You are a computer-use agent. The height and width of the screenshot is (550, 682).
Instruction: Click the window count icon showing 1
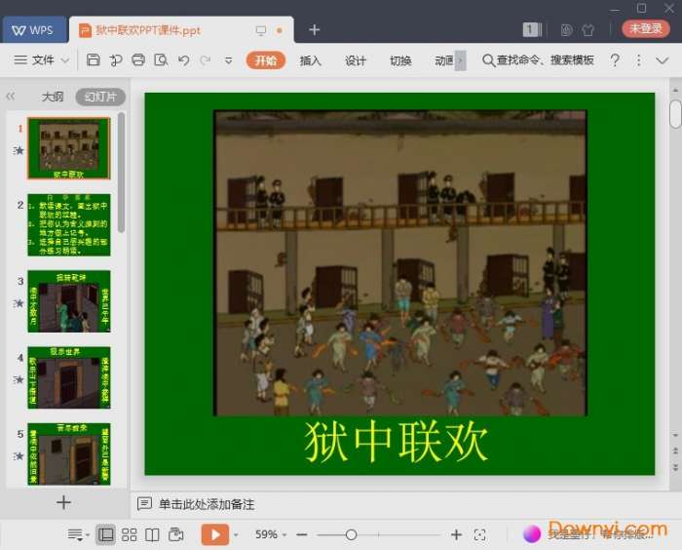532,29
